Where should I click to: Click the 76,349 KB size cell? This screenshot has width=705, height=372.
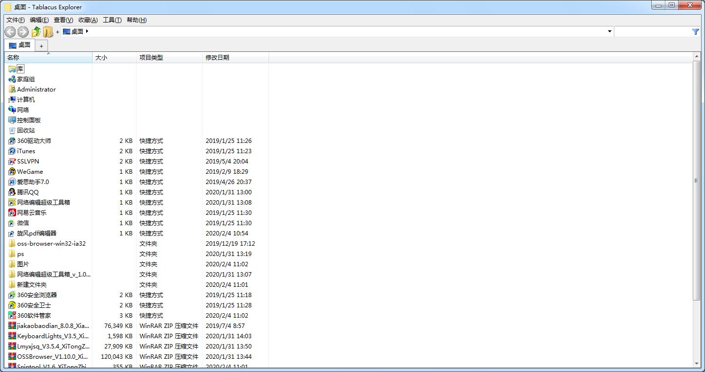pyautogui.click(x=118, y=326)
